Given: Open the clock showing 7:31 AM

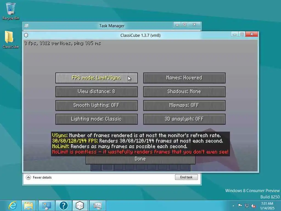Looking at the screenshot, I should click(x=267, y=206).
